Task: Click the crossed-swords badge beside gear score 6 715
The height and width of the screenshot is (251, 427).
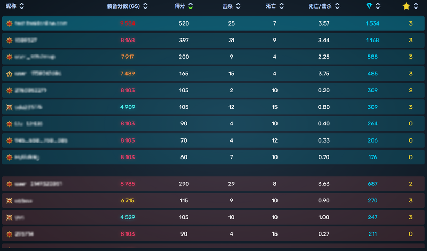Action: point(9,201)
